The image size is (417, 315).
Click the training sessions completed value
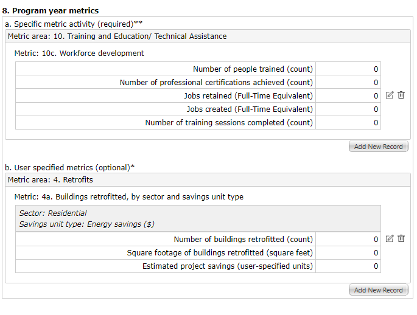click(348, 123)
